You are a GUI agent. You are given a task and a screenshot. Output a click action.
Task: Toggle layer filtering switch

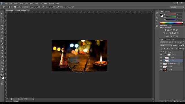[184, 42]
